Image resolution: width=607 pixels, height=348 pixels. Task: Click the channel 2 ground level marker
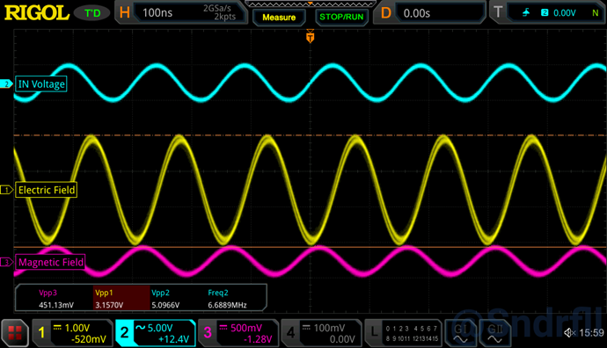pos(6,83)
